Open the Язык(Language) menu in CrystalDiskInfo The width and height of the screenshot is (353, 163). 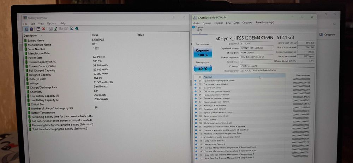(264, 22)
